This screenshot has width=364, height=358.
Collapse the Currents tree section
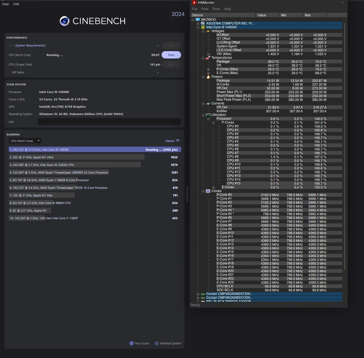(203, 103)
